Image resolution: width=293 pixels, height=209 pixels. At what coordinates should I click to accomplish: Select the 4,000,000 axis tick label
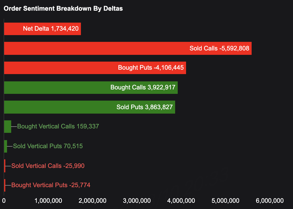pyautogui.click(x=181, y=201)
